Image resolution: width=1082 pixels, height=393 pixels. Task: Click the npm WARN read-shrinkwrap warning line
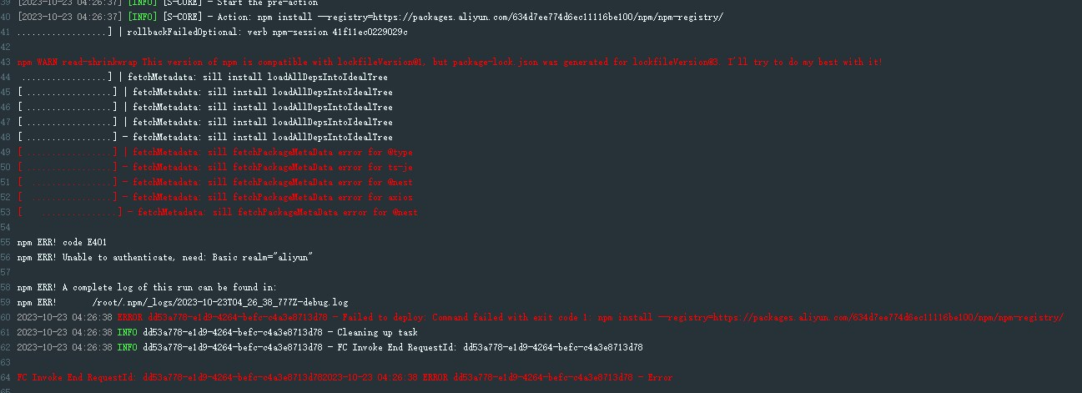pos(450,62)
